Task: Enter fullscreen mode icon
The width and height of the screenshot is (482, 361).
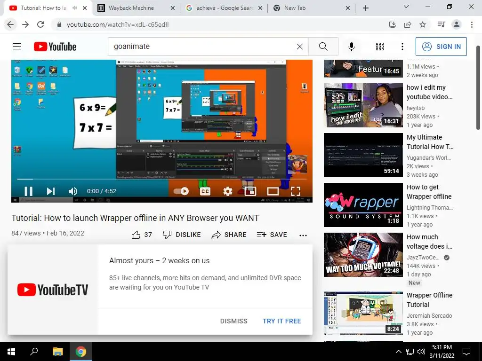Action: pyautogui.click(x=296, y=191)
